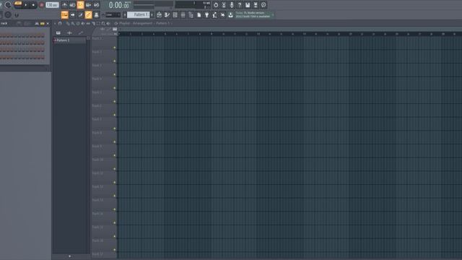The width and height of the screenshot is (462, 260).
Task: Click the main volume knob in the top-left corner
Action: click(x=8, y=5)
